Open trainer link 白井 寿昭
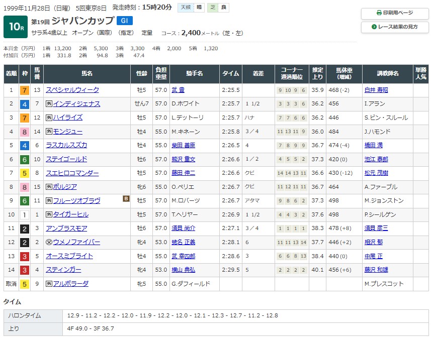This screenshot has width=431, height=339. click(x=376, y=90)
